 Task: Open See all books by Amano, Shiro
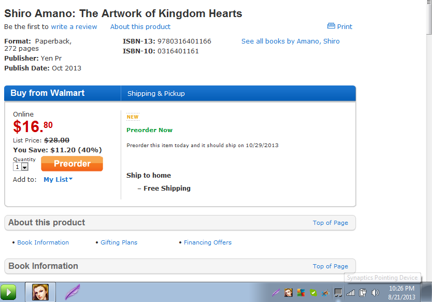coord(290,41)
